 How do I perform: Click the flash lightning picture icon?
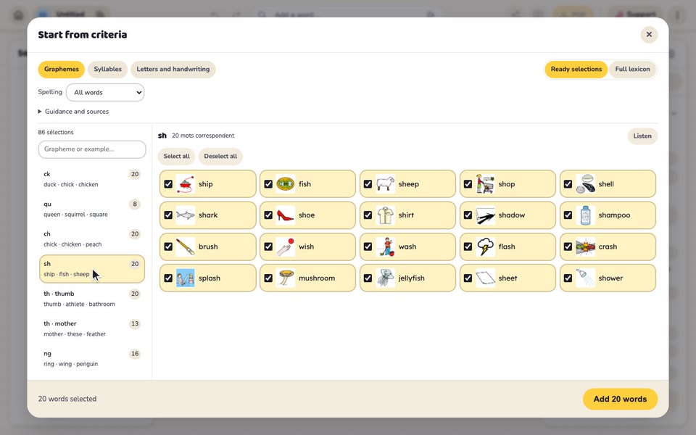click(485, 246)
